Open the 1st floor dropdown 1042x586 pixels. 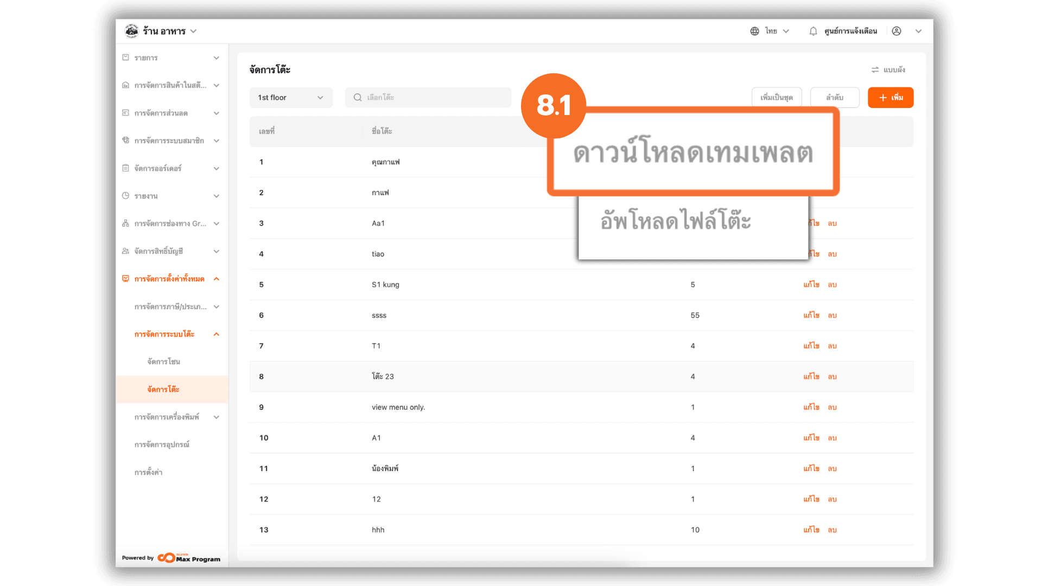[x=291, y=98]
